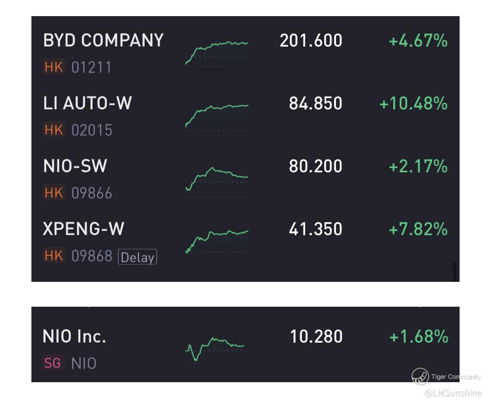Open the LI AUTO-W sparkline chart
This screenshot has width=491, height=404.
(216, 117)
